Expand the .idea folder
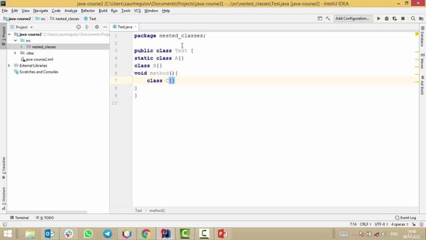The image size is (426, 240). click(15, 53)
